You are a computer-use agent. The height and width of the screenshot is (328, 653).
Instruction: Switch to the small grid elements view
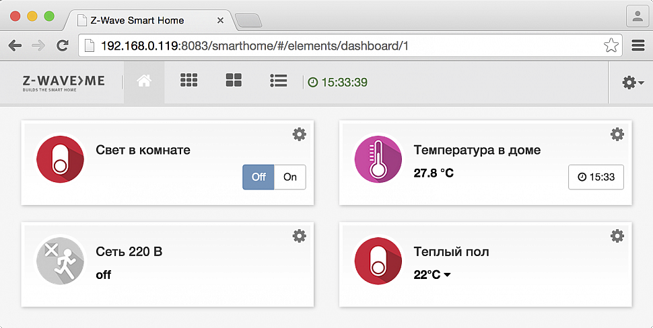point(188,80)
